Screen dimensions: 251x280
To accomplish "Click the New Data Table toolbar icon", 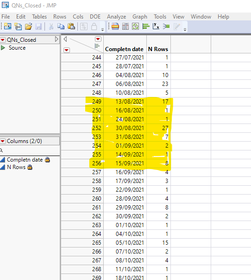I will point(8,26).
